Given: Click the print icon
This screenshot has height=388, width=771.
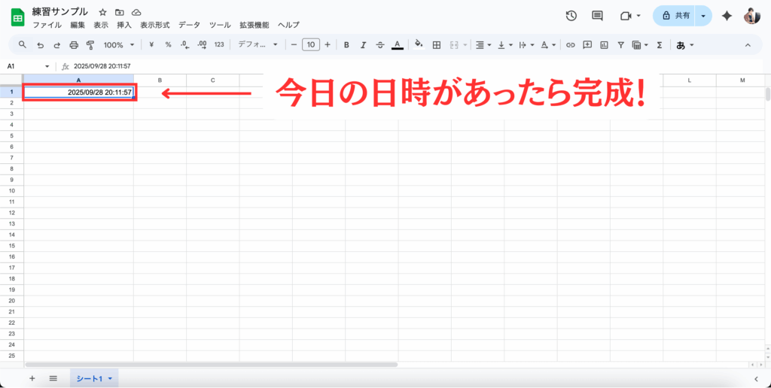Looking at the screenshot, I should pos(74,45).
